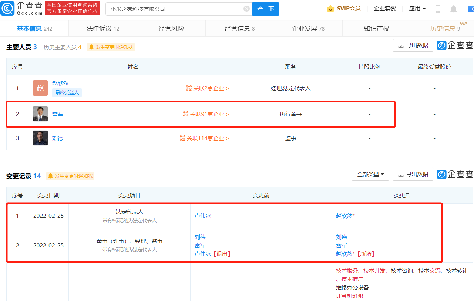474x301 pixels.
Task: Click 最终受益人 tag
Action: pyautogui.click(x=67, y=92)
